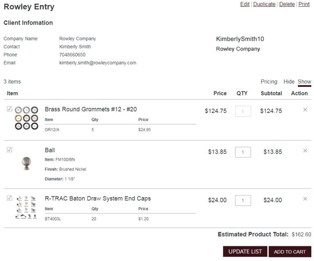Click the Edit link
Screen dimensions: 314x261
click(x=245, y=4)
